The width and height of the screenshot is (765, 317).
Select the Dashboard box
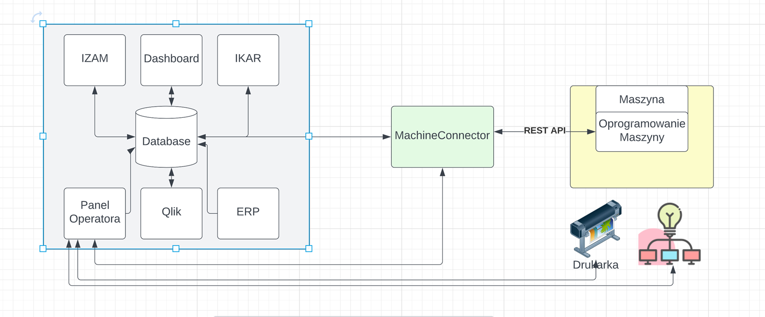171,59
